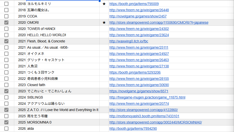Select the 2026 year cell
The image size is (234, 132).
pos(20,129)
